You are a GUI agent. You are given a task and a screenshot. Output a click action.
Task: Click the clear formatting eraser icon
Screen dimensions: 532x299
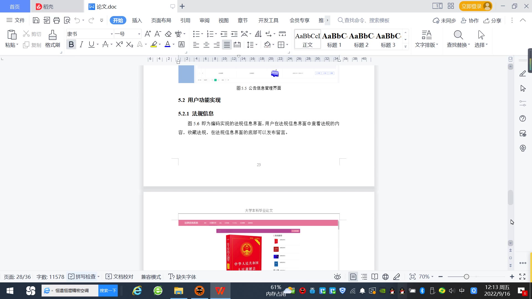pyautogui.click(x=168, y=34)
